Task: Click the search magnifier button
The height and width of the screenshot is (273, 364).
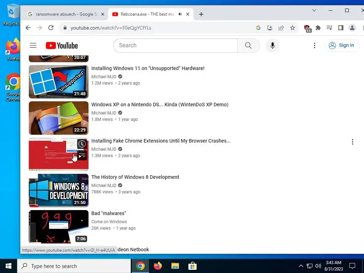Action: click(x=248, y=45)
